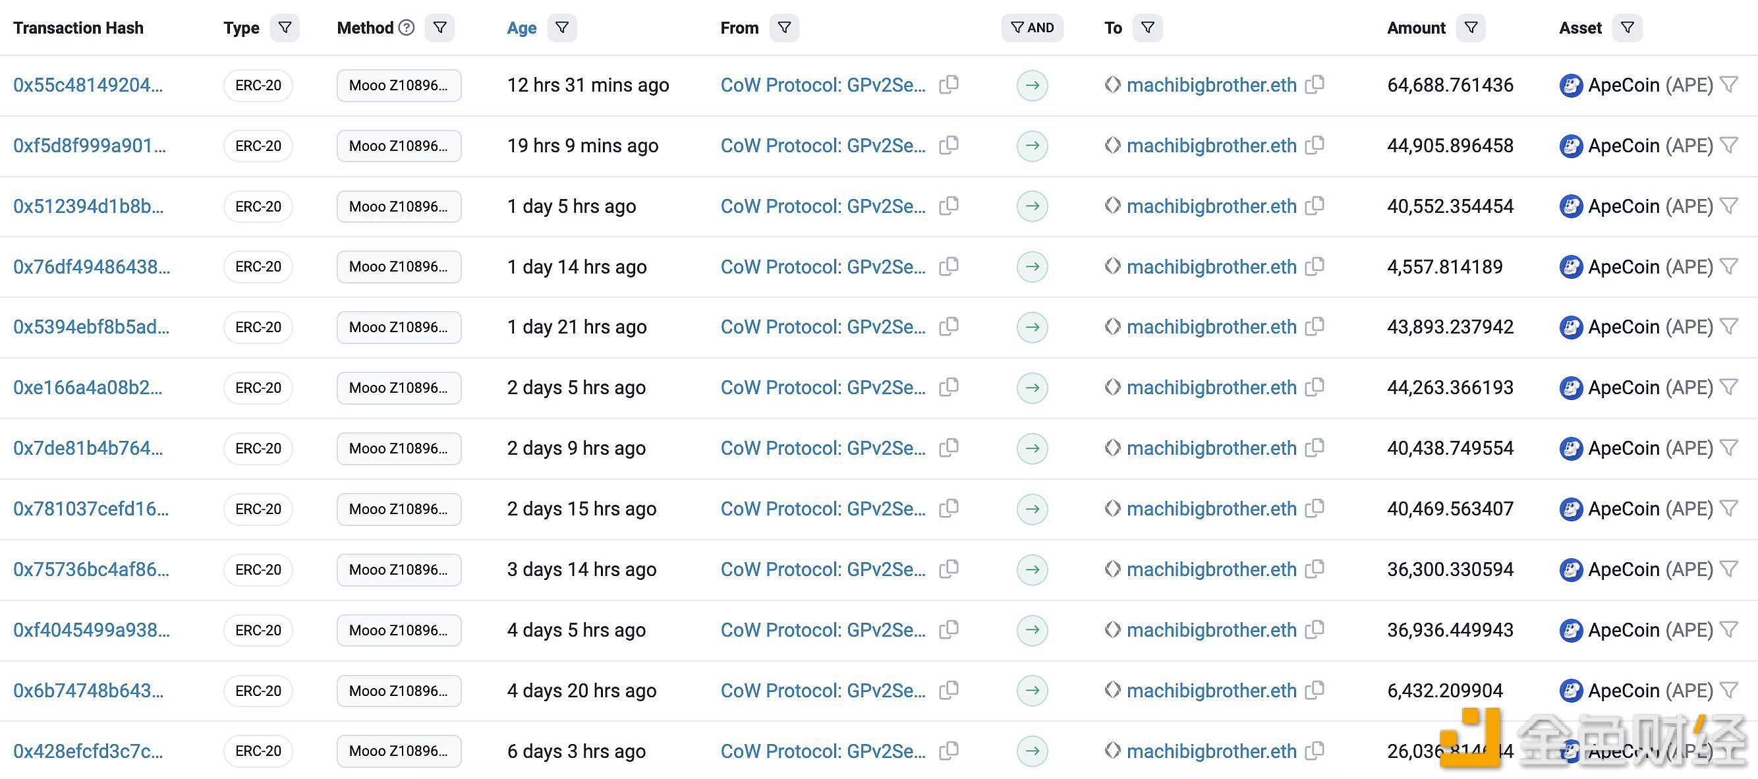Copy machibigbrother.eth address in 40,438.749554 row
The height and width of the screenshot is (779, 1758).
(x=1315, y=448)
